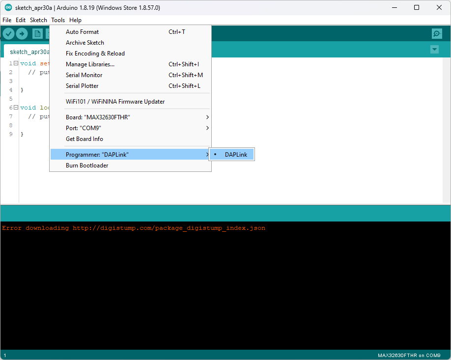Click the New sketch toolbar icon
The height and width of the screenshot is (360, 451).
(x=37, y=33)
